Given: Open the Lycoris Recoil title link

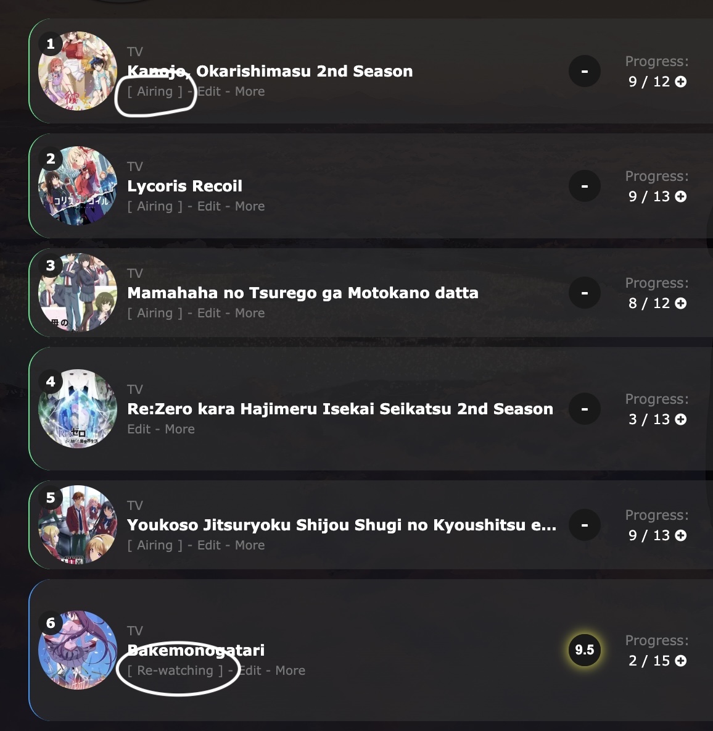Looking at the screenshot, I should (x=184, y=186).
